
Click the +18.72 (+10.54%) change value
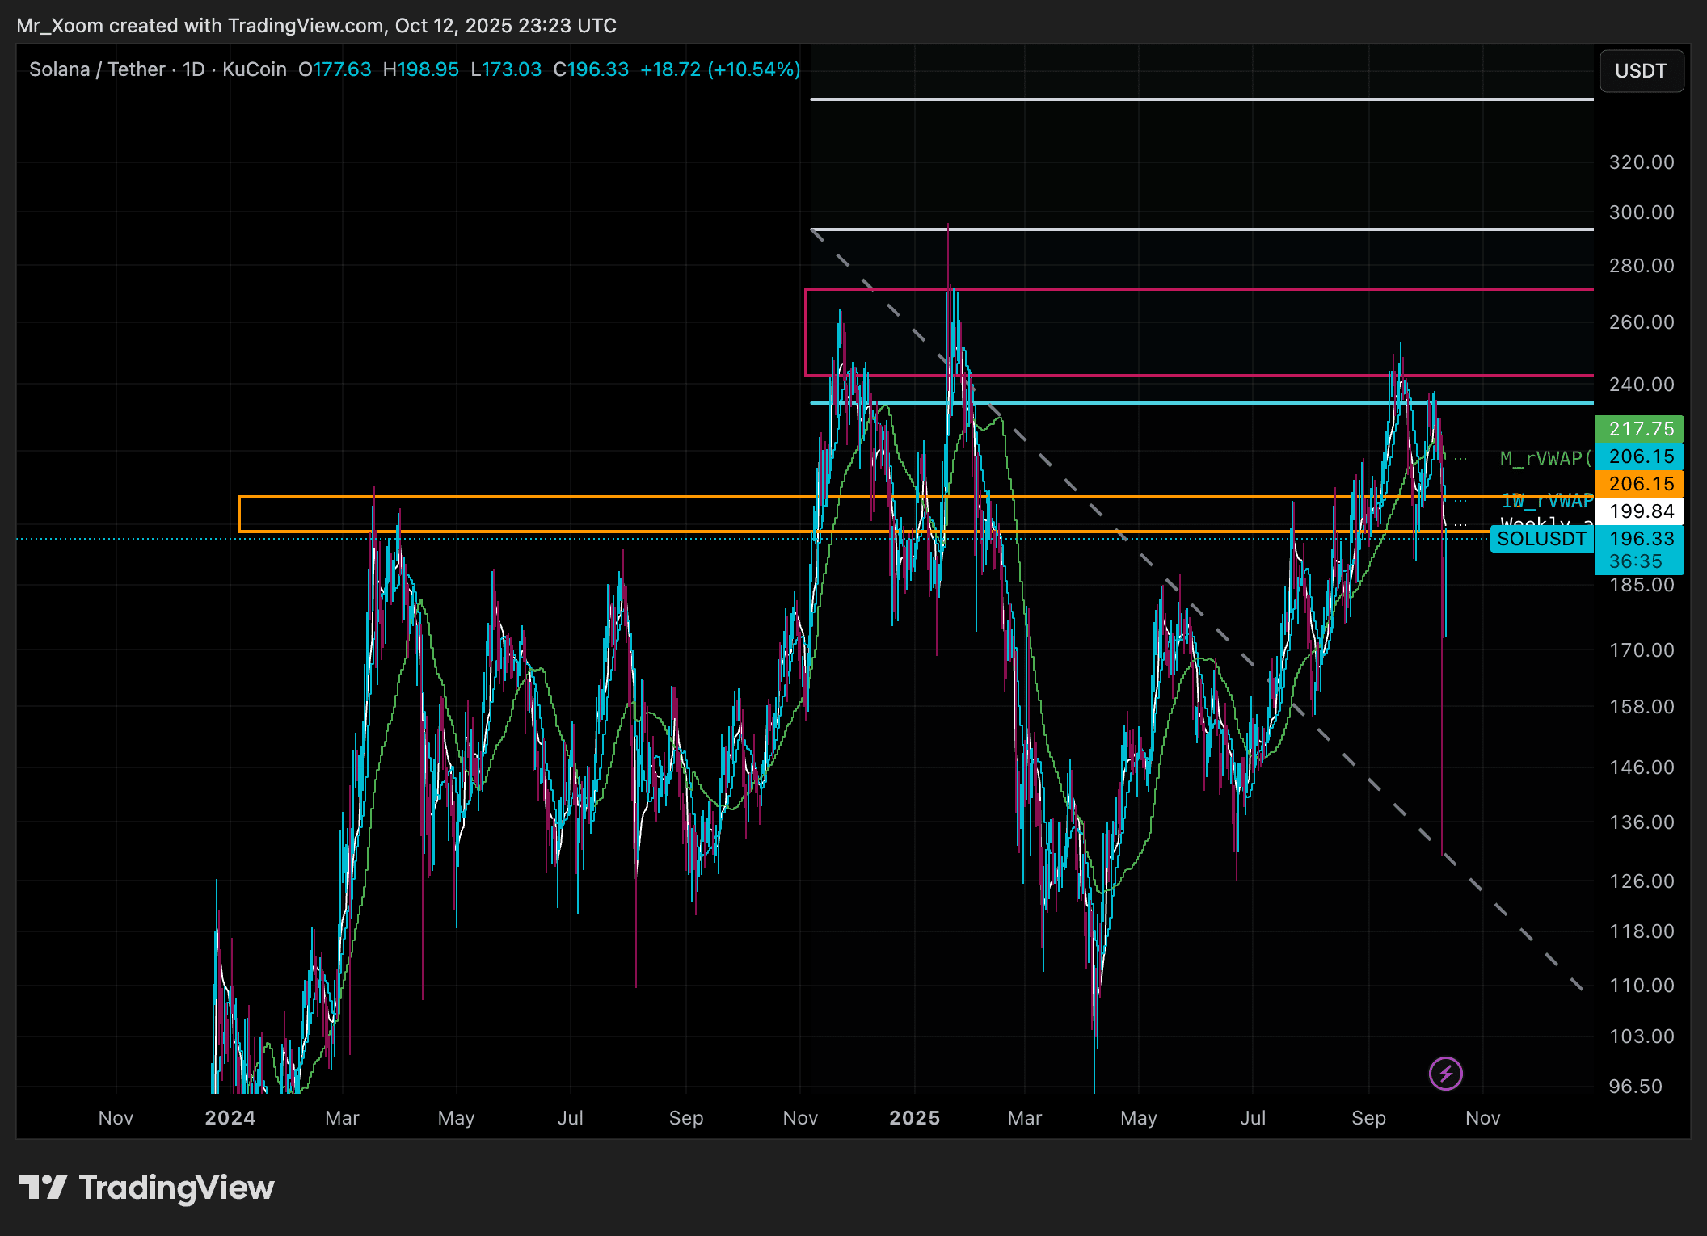pyautogui.click(x=719, y=69)
